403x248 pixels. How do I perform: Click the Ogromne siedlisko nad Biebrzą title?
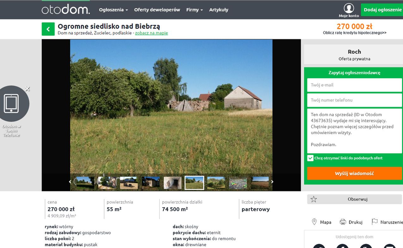(109, 26)
